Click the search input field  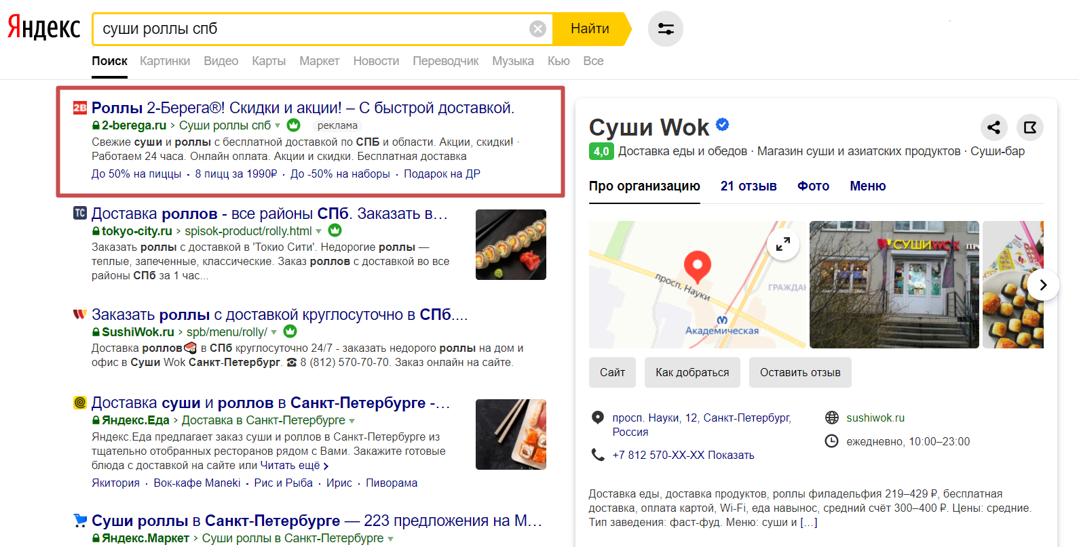click(x=312, y=28)
